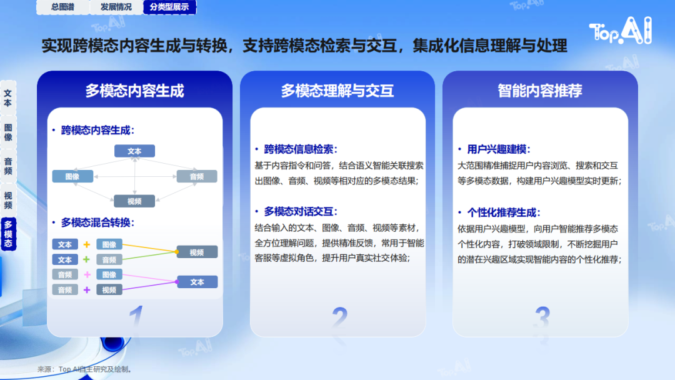Screen dimensions: 675x380
Task: Click line 的潜在兴趣区域实现智能内容的个性化推荐
Action: tap(539, 259)
